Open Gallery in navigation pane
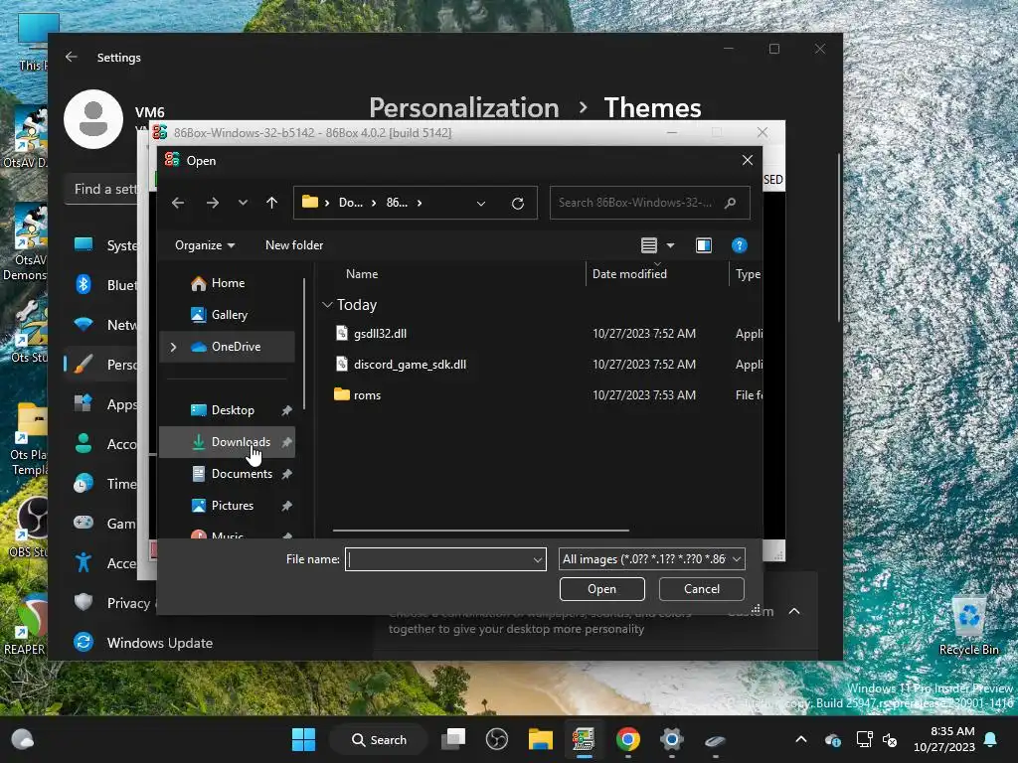Image resolution: width=1018 pixels, height=763 pixels. coord(228,315)
